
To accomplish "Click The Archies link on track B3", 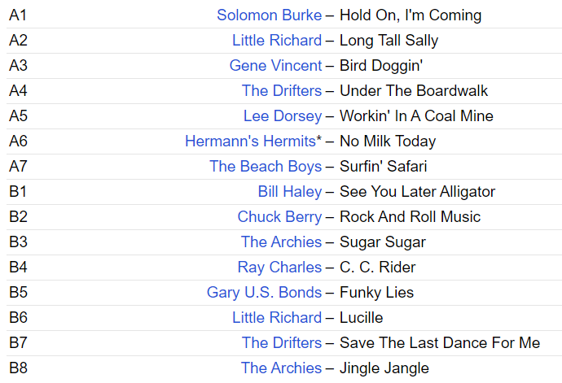I will (281, 242).
